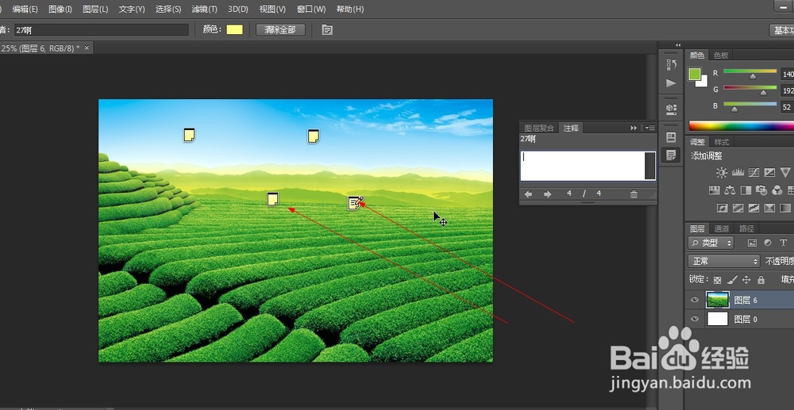
Task: Switch to the 色板 tab
Action: coord(721,55)
